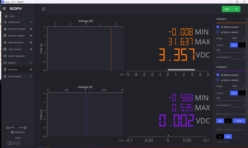
Task: Stop the Oscilloscope with its green play indicator
Action: pyautogui.click(x=31, y=22)
